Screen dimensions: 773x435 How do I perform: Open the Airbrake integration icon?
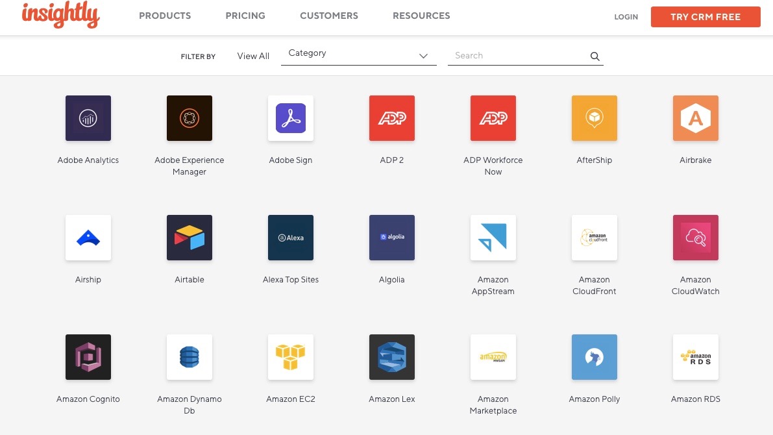pos(696,118)
